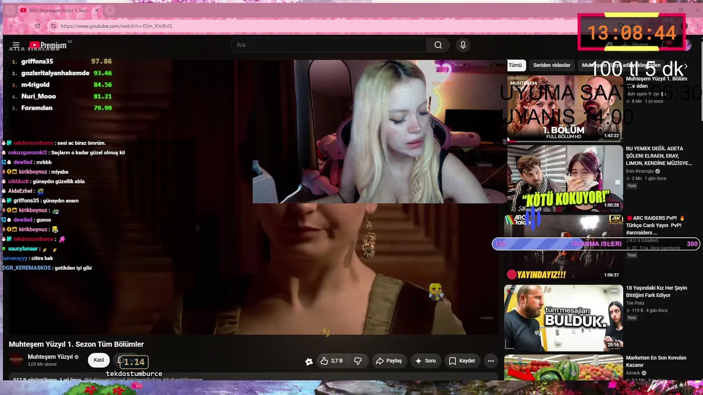Ask about the video with Soru
This screenshot has height=395, width=703.
pyautogui.click(x=426, y=361)
